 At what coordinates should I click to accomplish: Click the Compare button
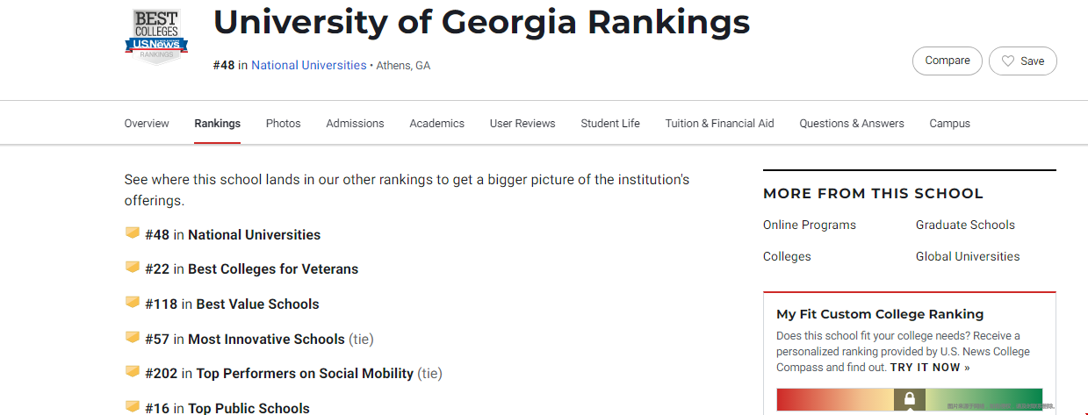[947, 61]
